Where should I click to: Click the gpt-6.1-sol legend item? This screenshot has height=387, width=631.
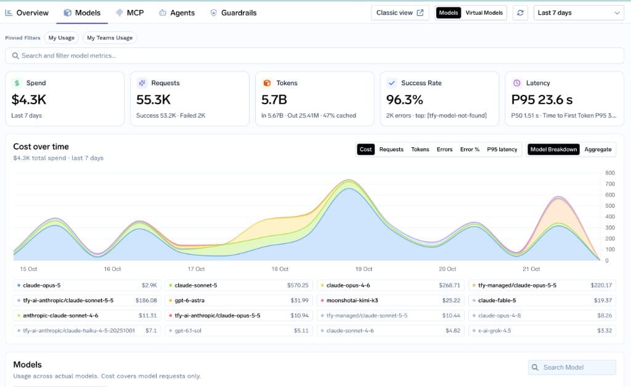[238, 331]
